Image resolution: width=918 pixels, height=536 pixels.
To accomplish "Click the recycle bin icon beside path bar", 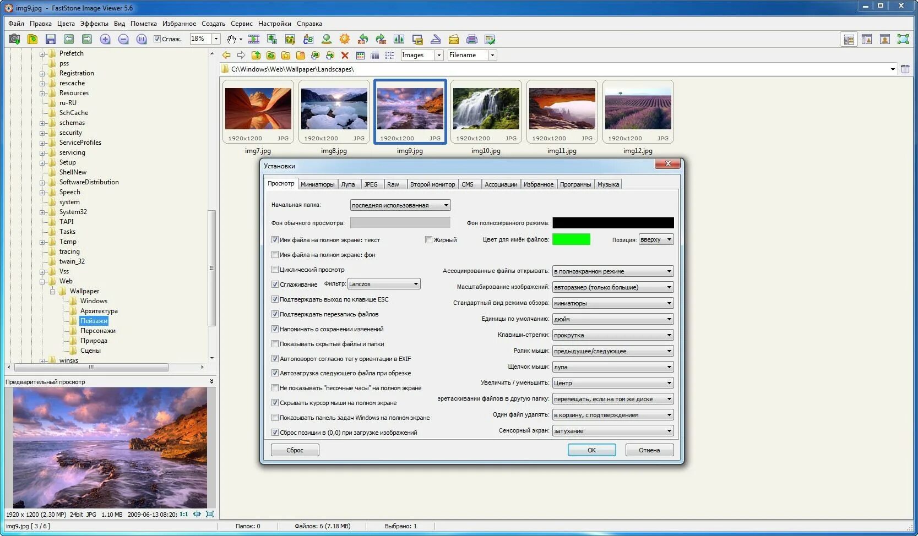I will click(x=905, y=69).
